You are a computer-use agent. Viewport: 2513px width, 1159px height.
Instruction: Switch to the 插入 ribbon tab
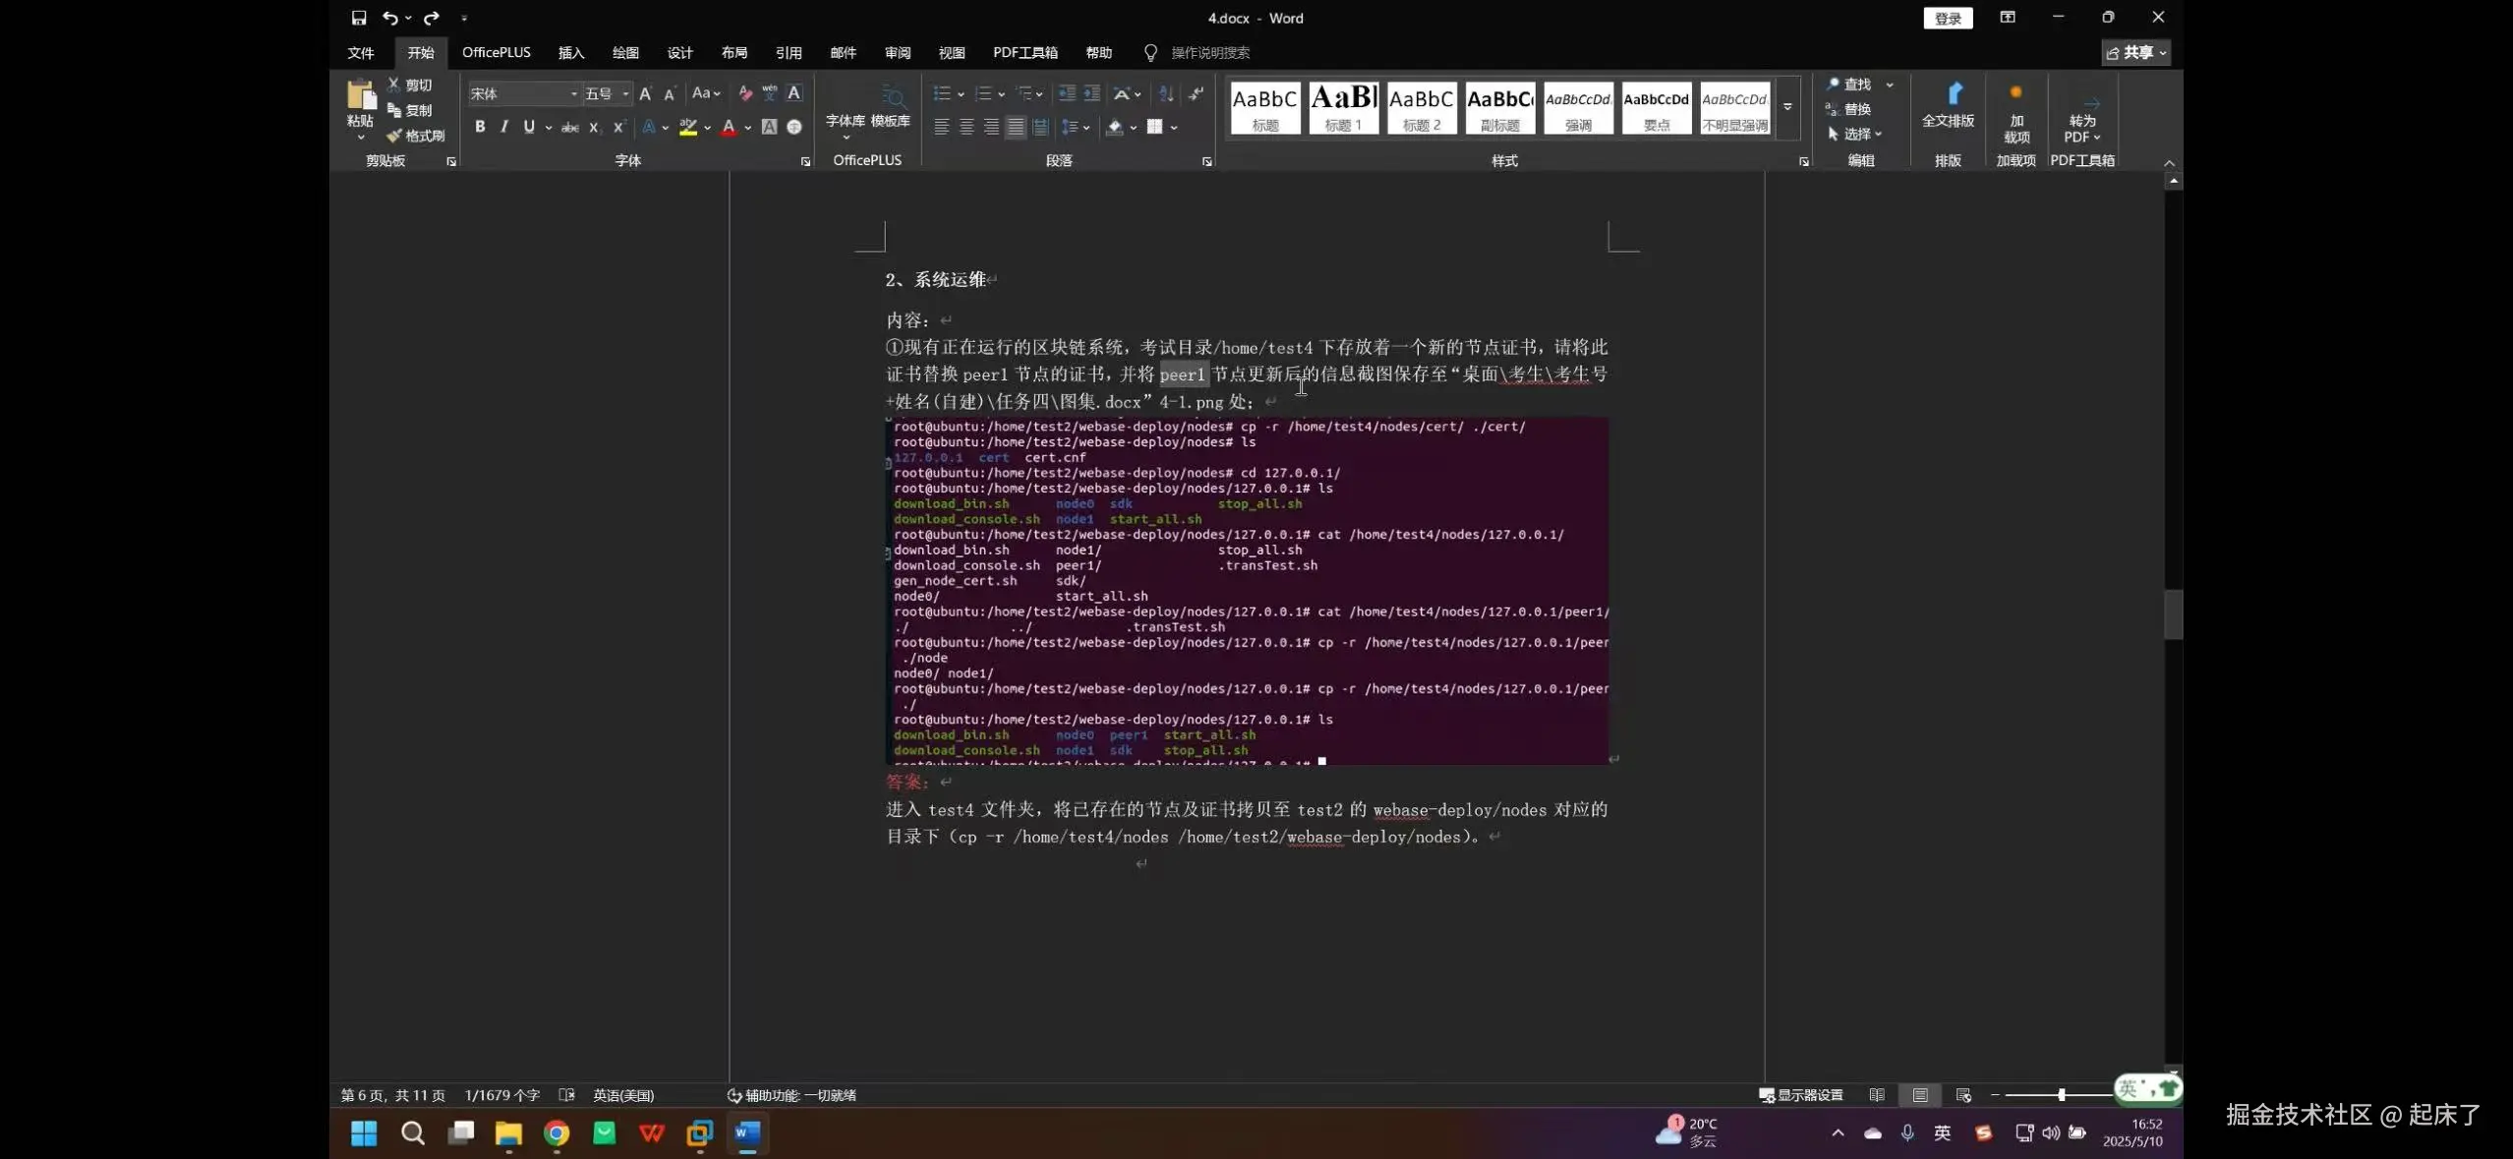570,53
